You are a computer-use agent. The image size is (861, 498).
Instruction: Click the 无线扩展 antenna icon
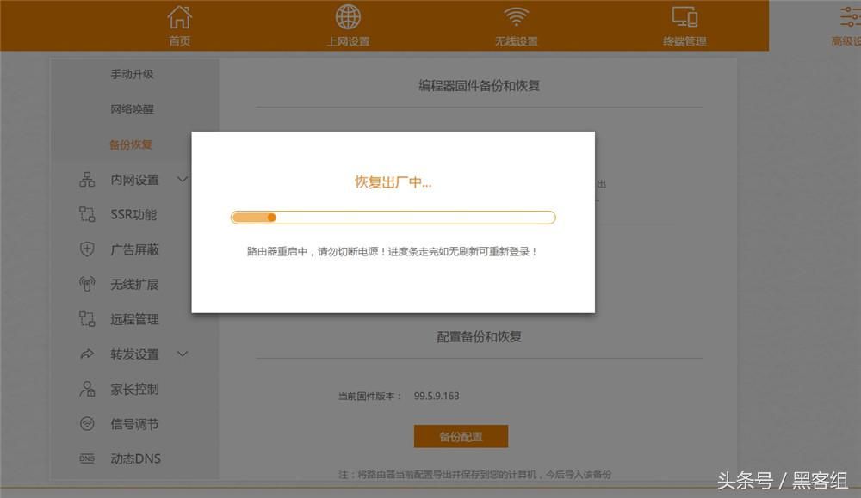click(87, 284)
